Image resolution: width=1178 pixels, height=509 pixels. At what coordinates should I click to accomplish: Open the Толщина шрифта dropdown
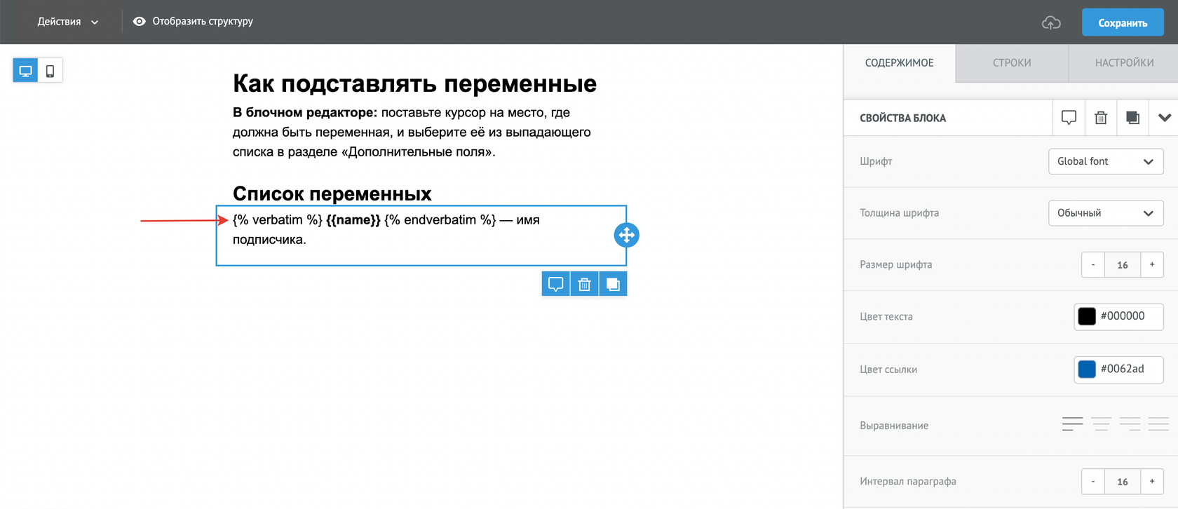pos(1106,213)
